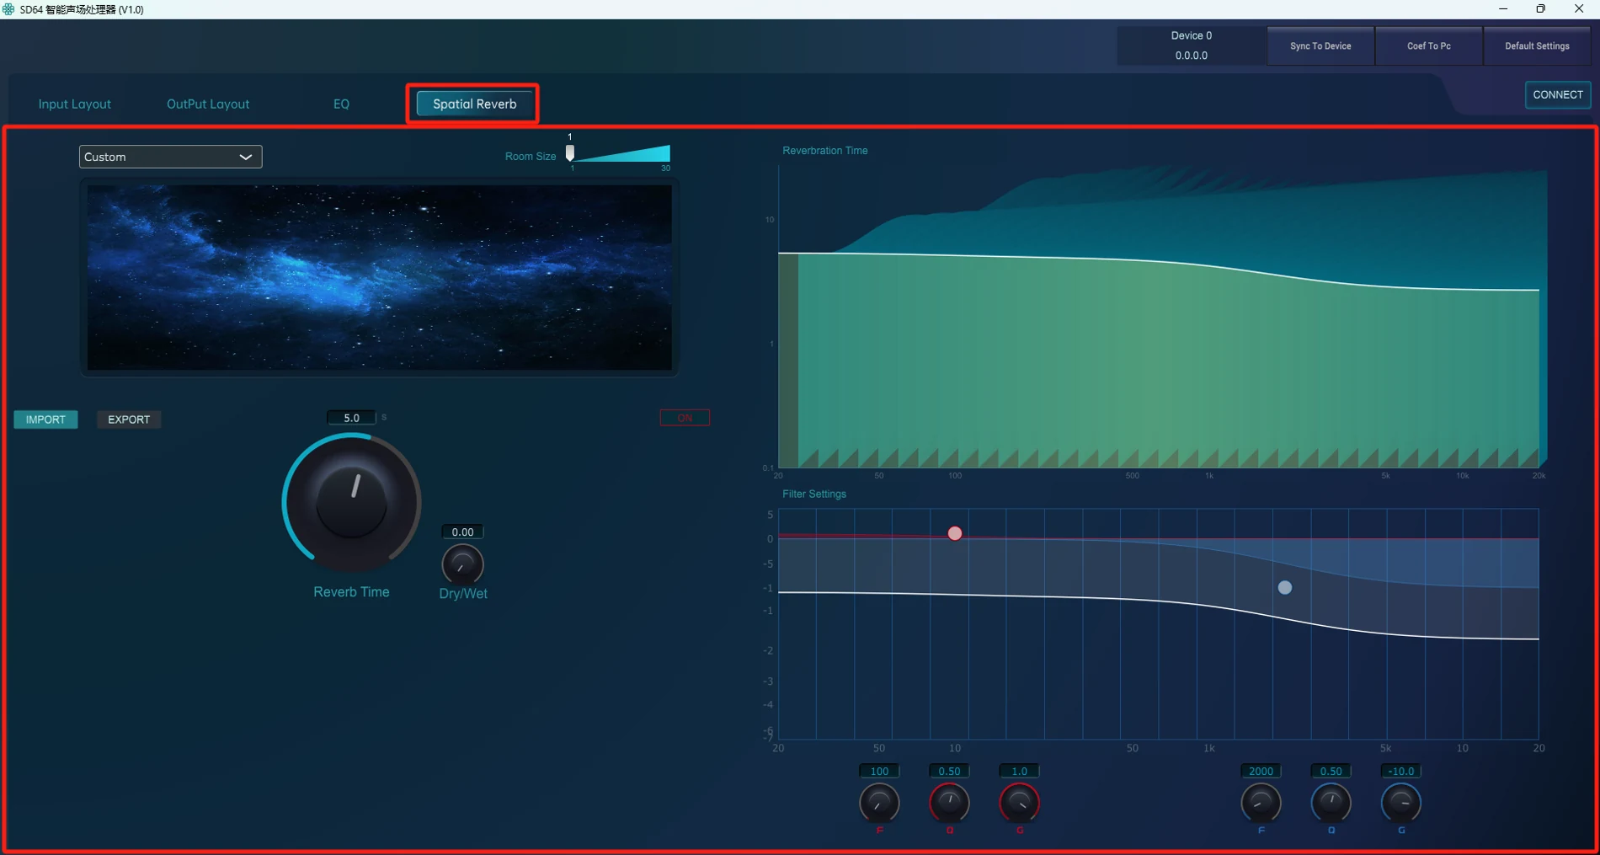This screenshot has width=1600, height=855.
Task: Click Coef To Pc button
Action: [x=1428, y=46]
